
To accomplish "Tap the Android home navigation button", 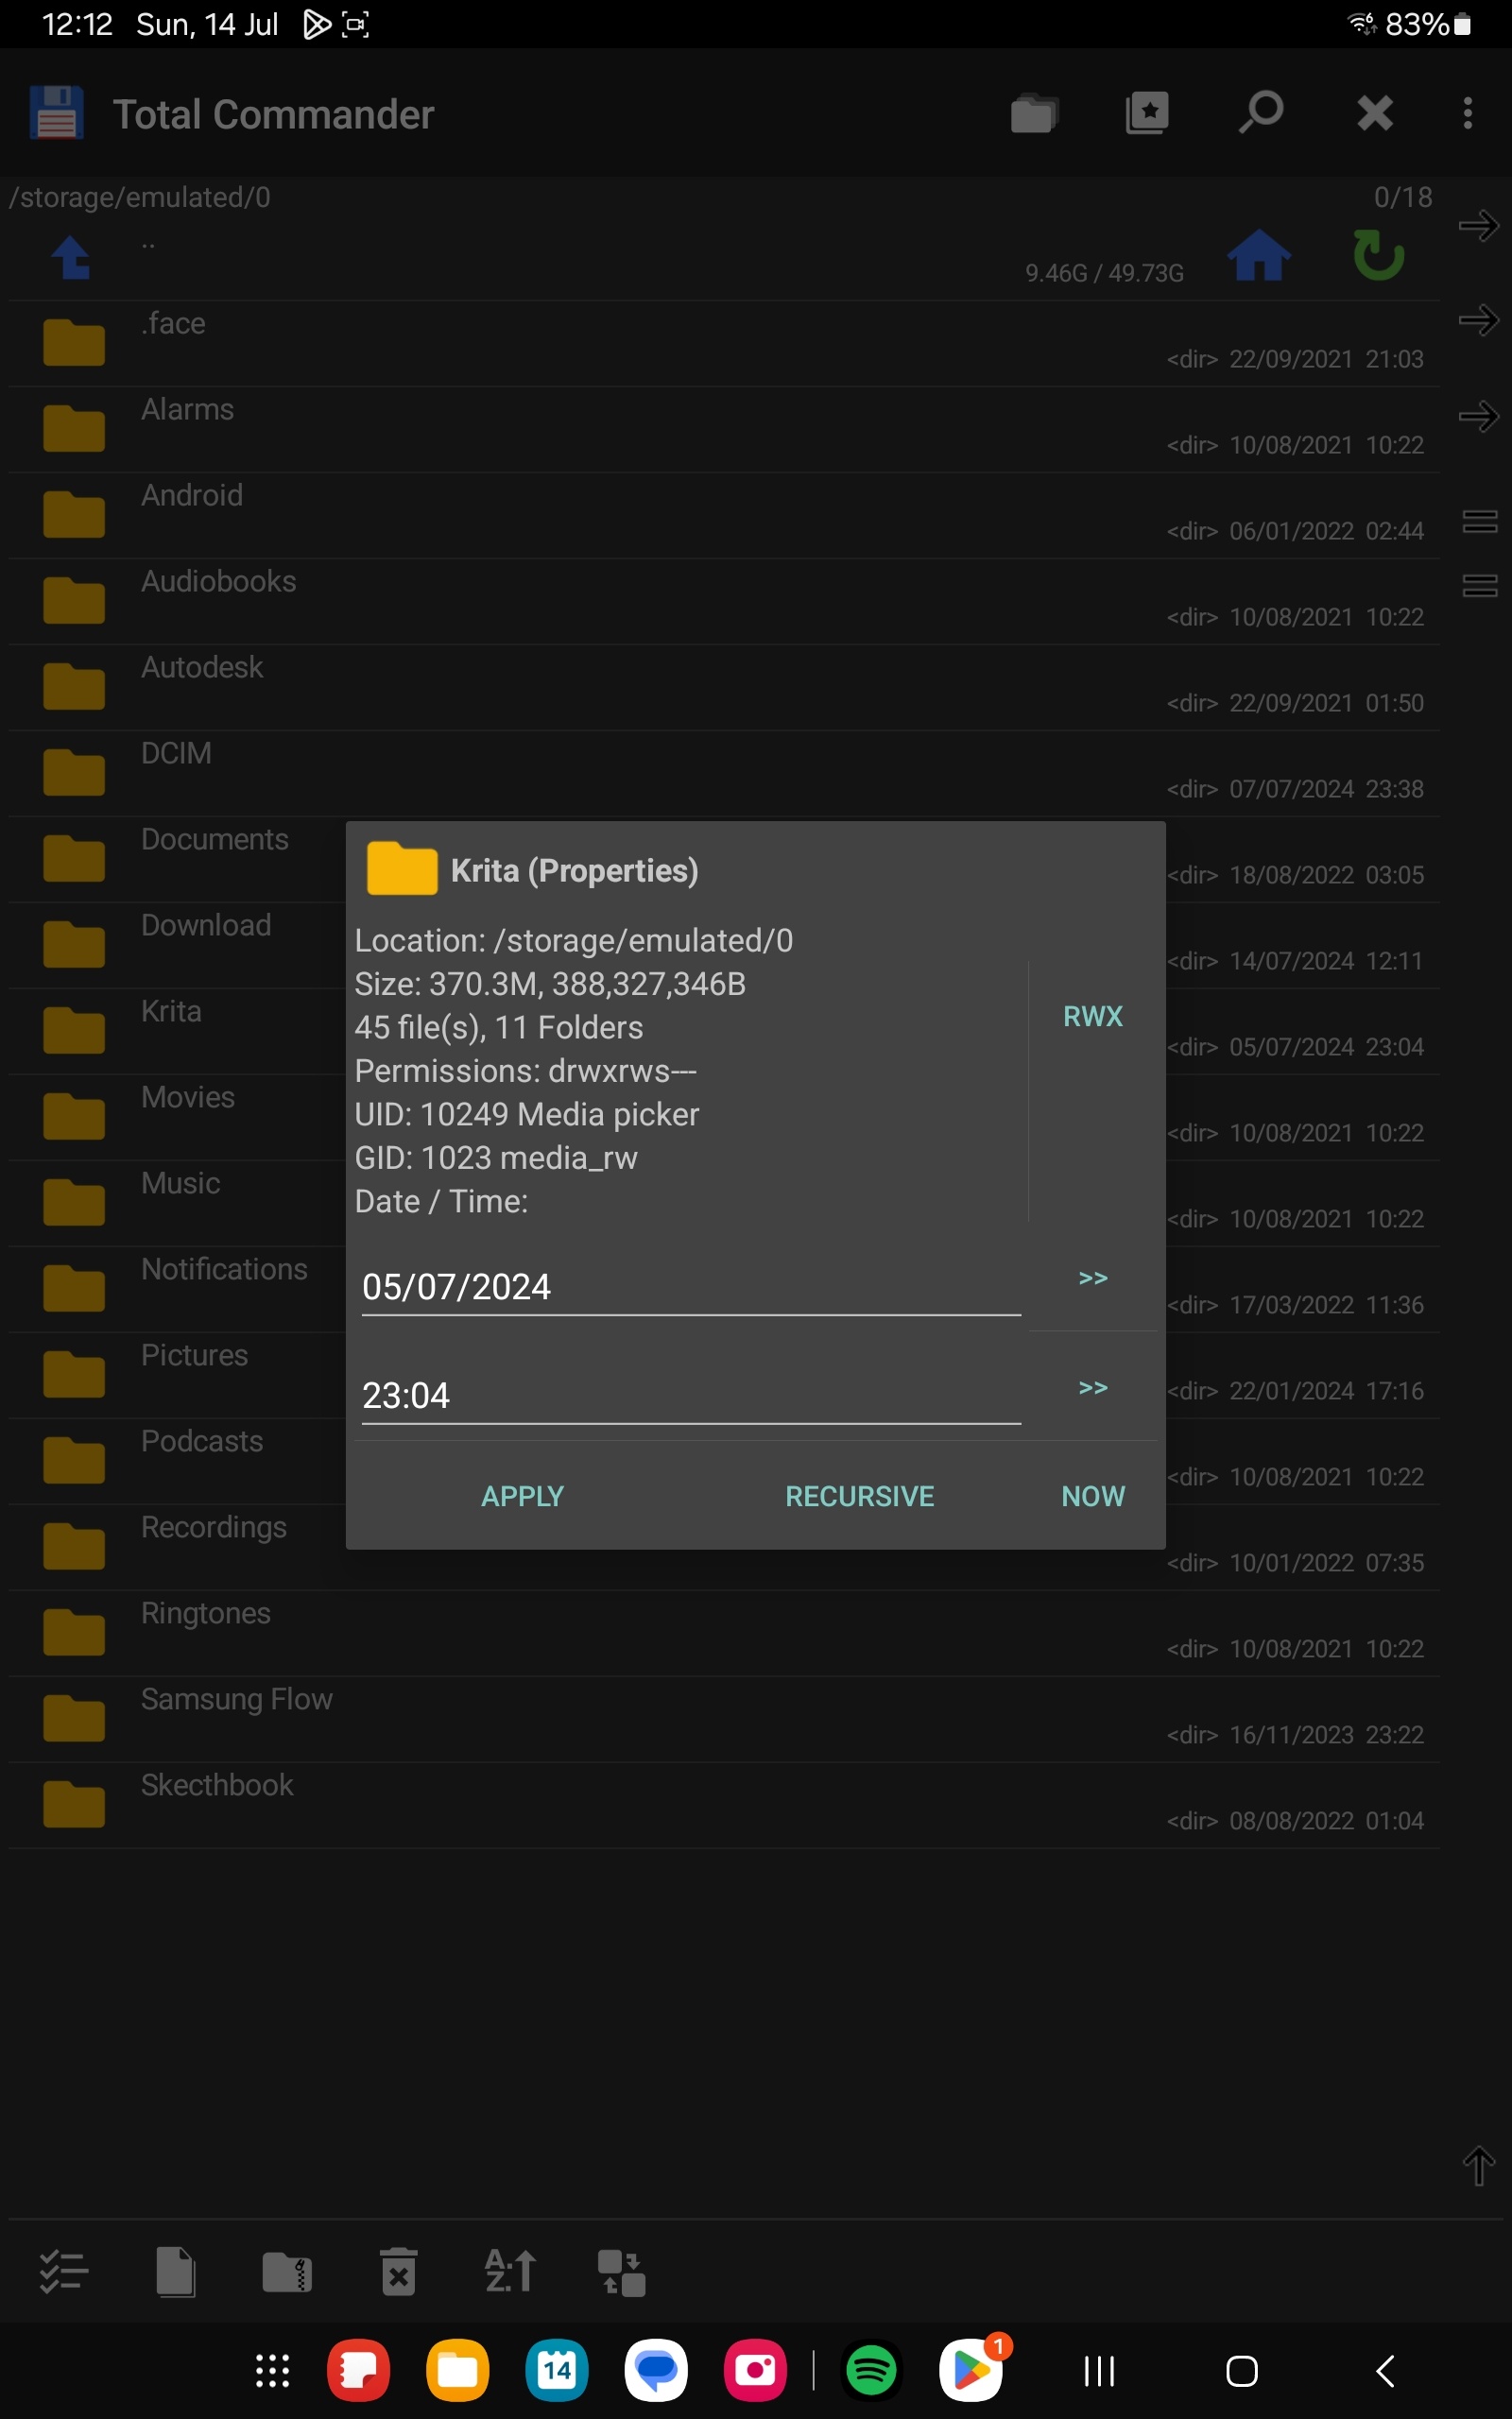I will pos(1242,2370).
